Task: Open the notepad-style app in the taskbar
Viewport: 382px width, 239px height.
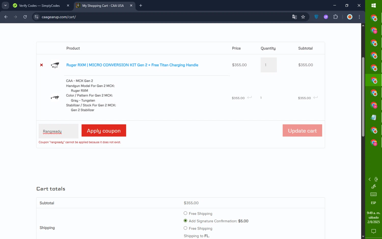Action: [374, 117]
